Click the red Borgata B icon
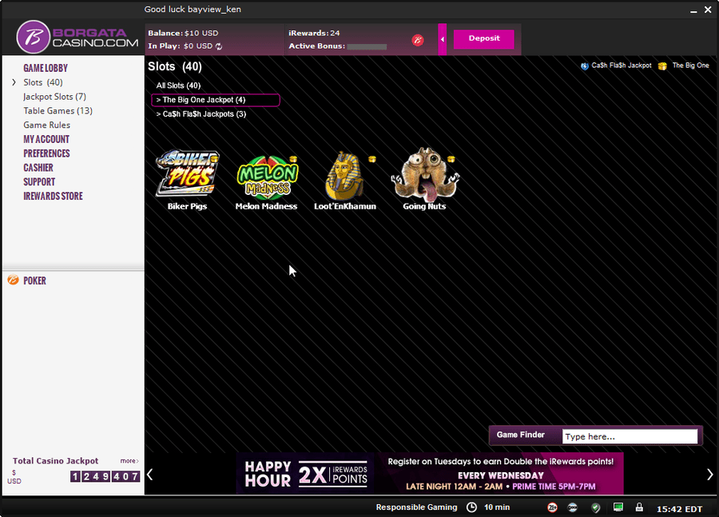Screen dimensions: 719x517 pos(418,41)
